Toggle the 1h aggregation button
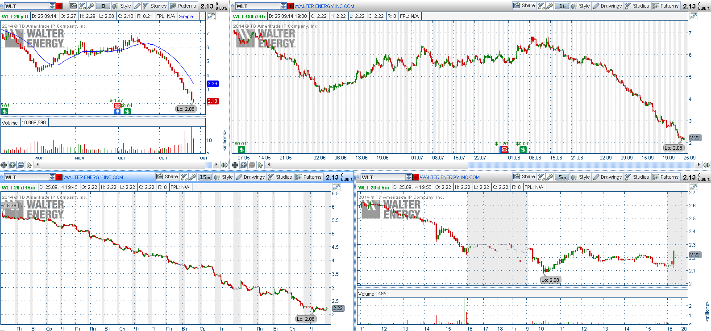This screenshot has height=331, width=711. (x=562, y=6)
